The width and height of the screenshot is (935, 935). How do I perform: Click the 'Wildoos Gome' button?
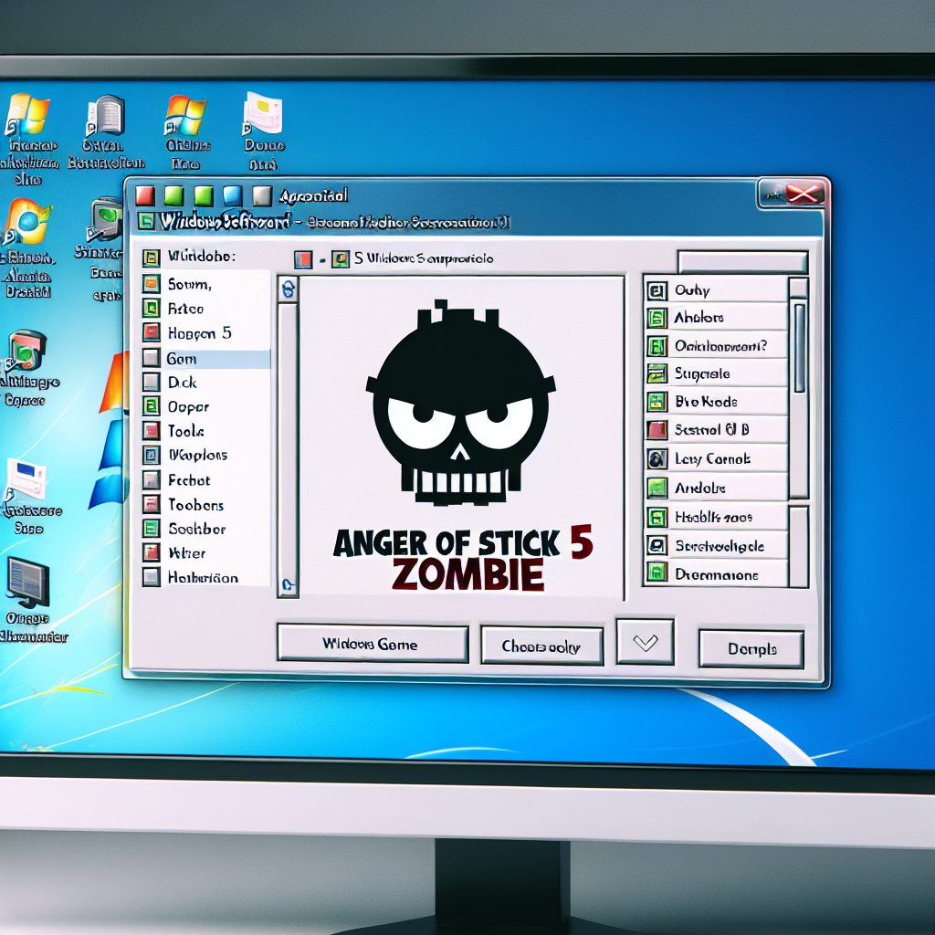373,644
